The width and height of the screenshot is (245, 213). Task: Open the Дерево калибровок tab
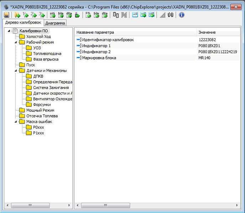point(23,23)
